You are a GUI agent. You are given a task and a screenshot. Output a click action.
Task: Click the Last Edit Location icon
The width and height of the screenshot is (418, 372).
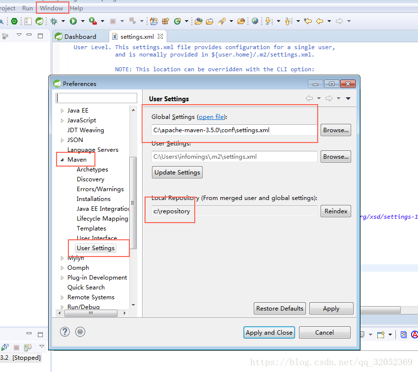(308, 21)
